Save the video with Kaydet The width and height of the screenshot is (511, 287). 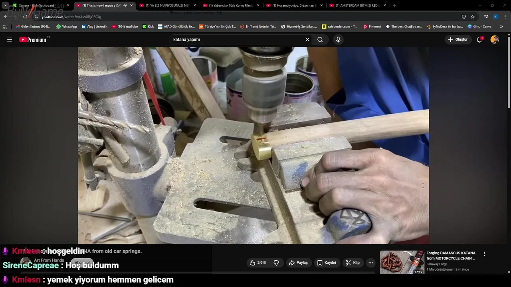click(327, 263)
